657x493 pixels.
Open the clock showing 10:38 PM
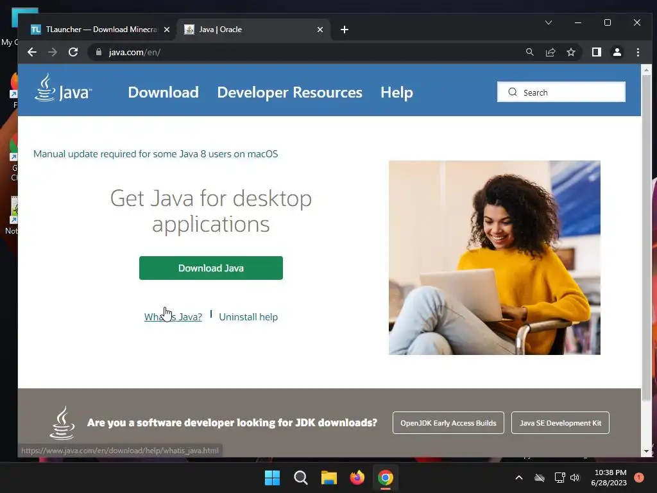[x=610, y=478]
